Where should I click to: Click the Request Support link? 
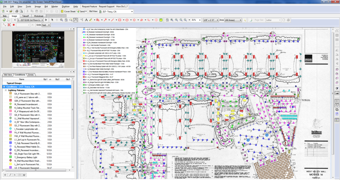(106, 6)
